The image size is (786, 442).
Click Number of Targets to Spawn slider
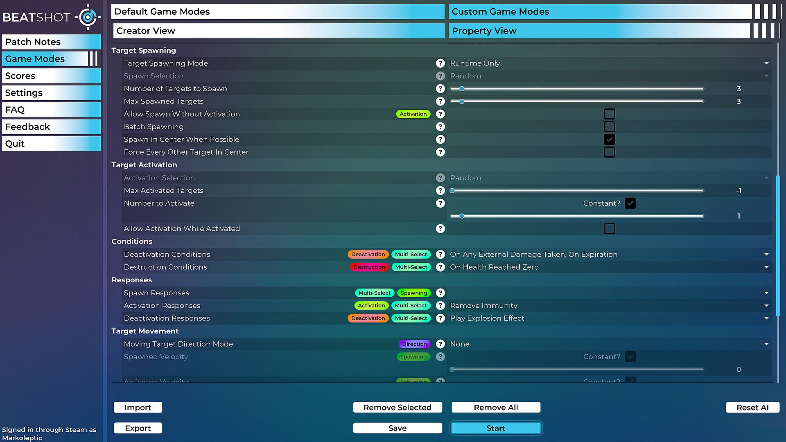[576, 88]
